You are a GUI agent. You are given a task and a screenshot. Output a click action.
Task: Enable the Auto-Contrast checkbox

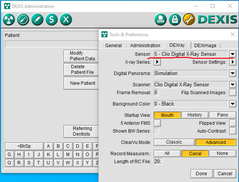coord(233,131)
